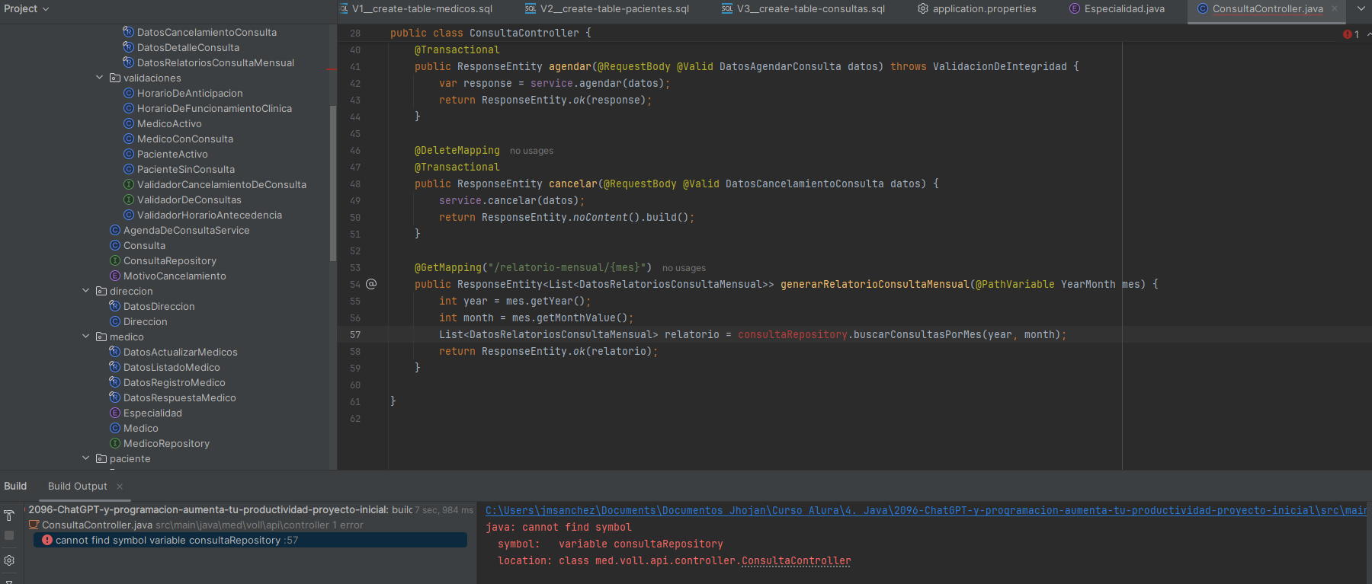This screenshot has height=584, width=1372.
Task: Open HorarioDeFuncionamientoClinica class
Action: 214,108
